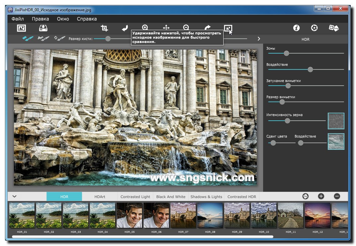The image size is (356, 246).
Task: Click the presets horizontal scrollbar
Action: 143,237
